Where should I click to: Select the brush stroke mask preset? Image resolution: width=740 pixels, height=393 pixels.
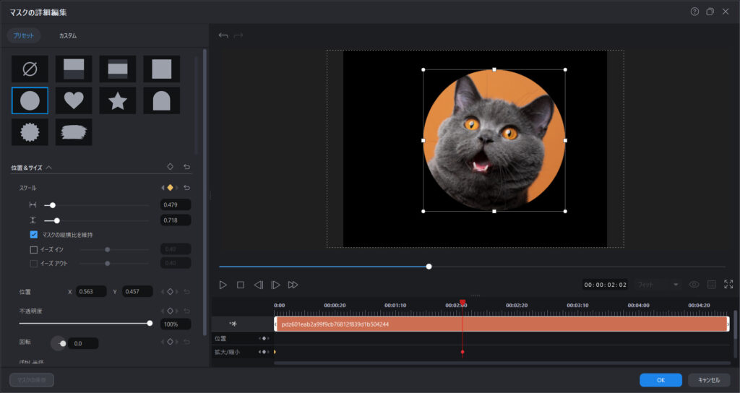point(74,132)
